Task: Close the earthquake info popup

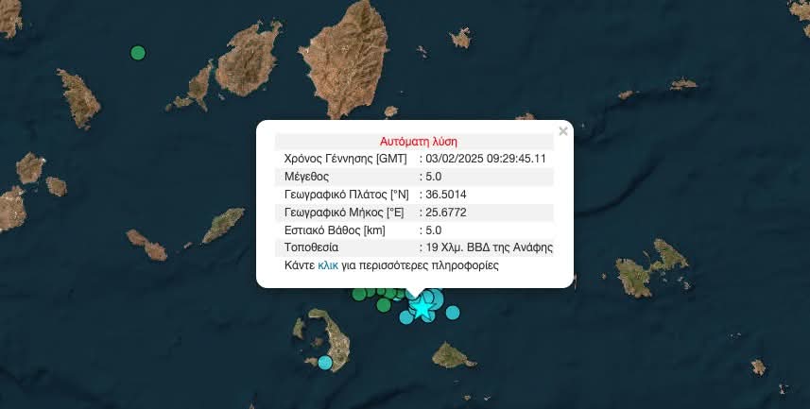Action: [x=563, y=131]
